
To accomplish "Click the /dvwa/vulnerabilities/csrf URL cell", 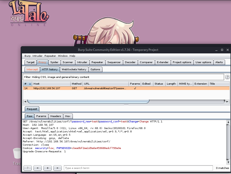I will [x=105, y=88].
